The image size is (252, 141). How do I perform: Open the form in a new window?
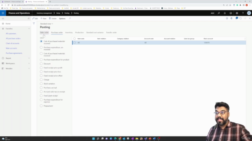245,18
